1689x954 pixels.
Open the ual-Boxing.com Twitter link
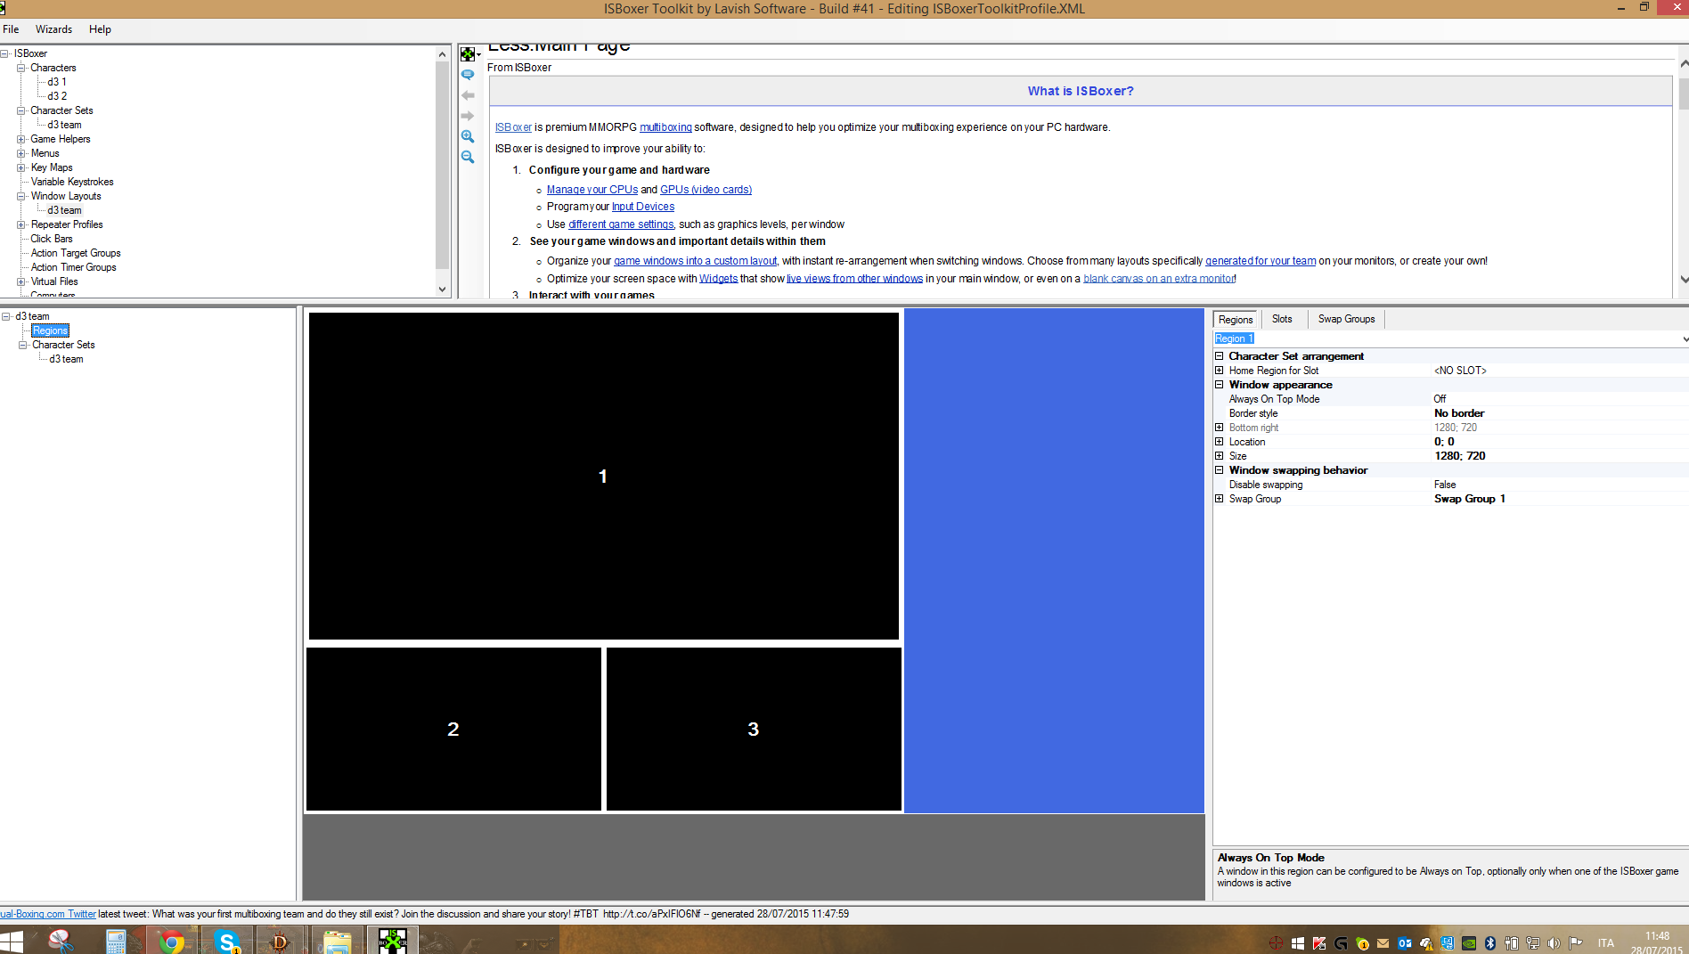click(x=48, y=914)
